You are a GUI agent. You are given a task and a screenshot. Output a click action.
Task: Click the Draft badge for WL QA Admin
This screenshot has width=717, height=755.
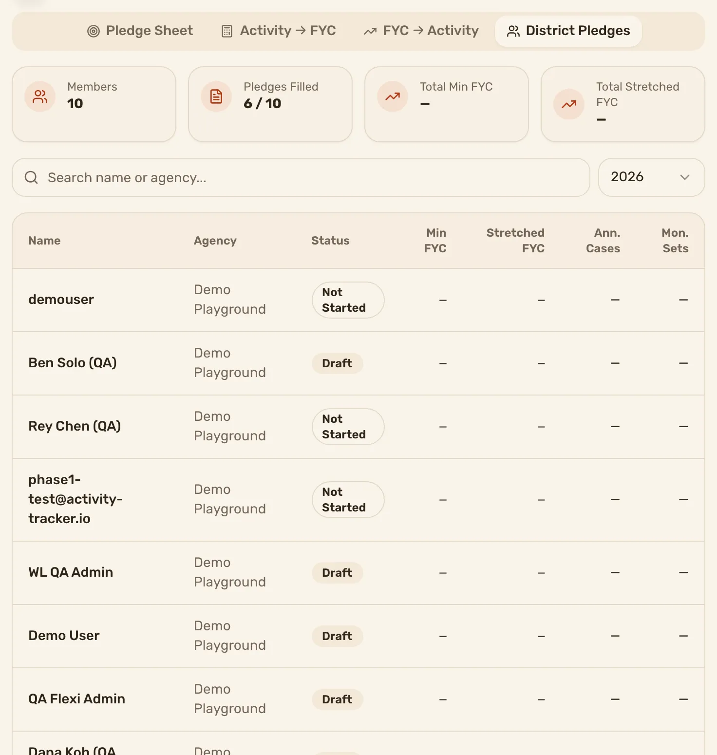click(x=337, y=573)
